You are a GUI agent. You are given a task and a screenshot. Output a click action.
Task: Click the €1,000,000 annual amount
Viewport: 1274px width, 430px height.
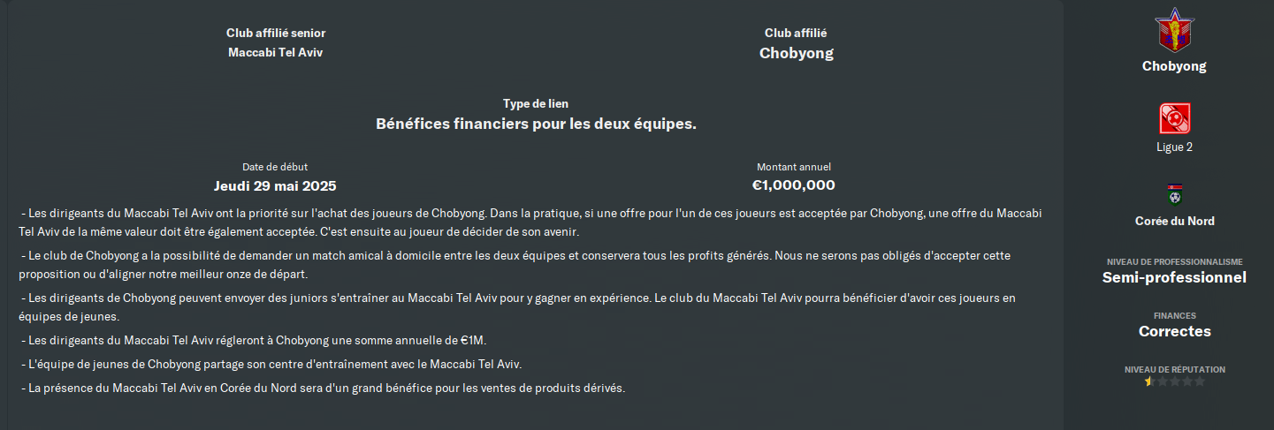pos(793,185)
